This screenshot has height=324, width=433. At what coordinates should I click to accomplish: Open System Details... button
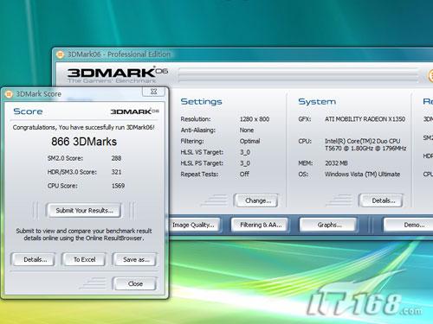(x=381, y=200)
